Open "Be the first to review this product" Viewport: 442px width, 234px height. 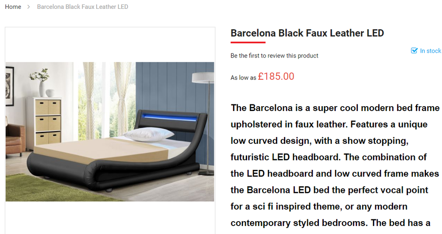(x=274, y=56)
